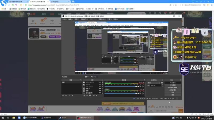Click the Start Recording button in OBS controls

click(173, 85)
